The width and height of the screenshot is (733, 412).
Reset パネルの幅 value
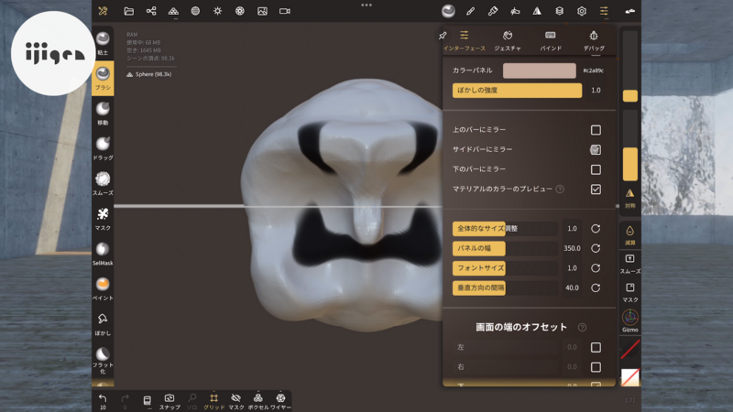pos(596,248)
